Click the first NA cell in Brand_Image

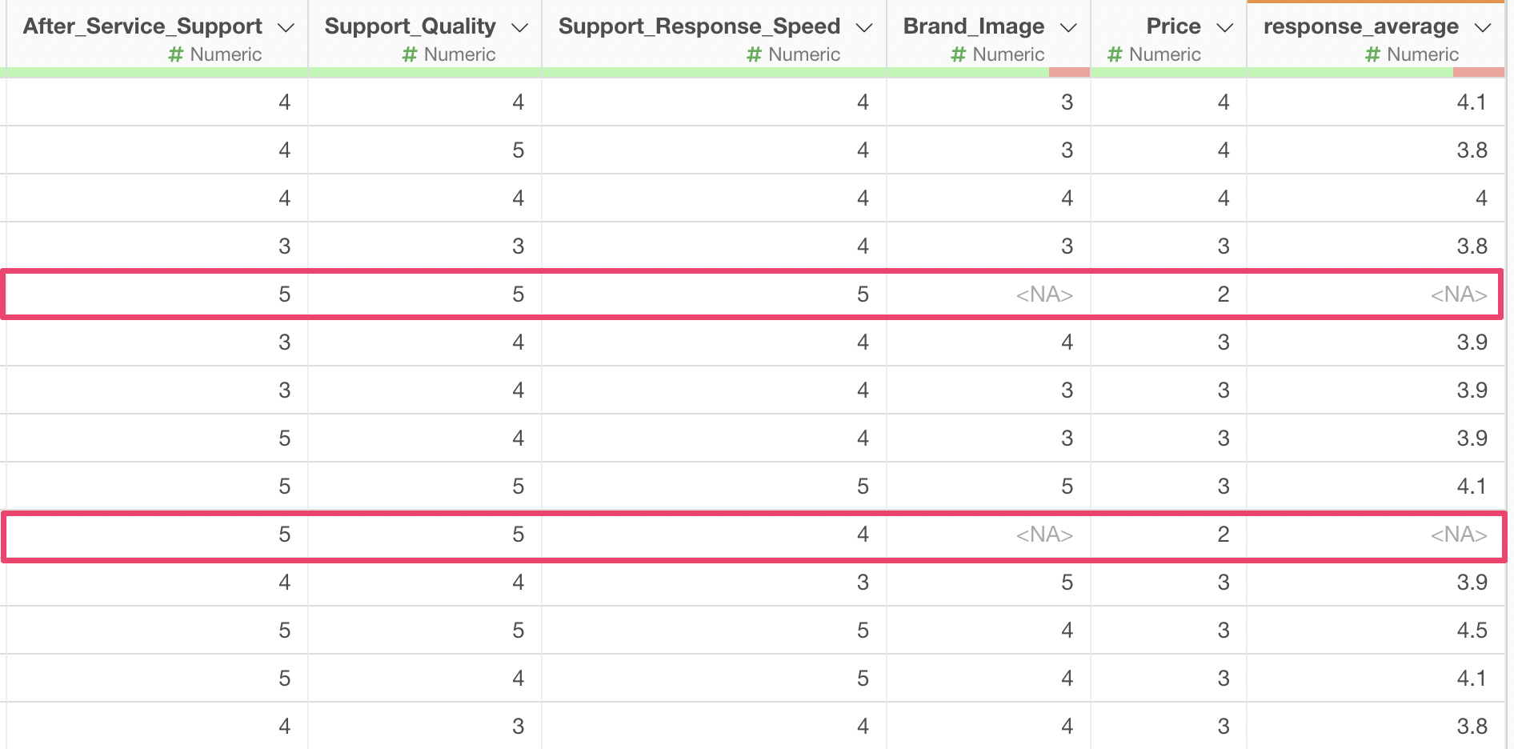[1044, 294]
